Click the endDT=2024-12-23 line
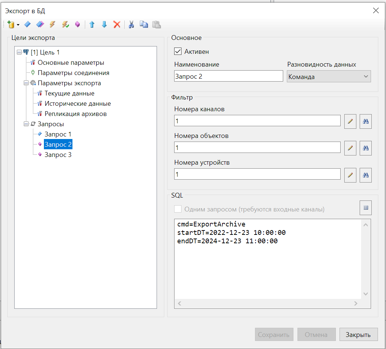 [227, 241]
